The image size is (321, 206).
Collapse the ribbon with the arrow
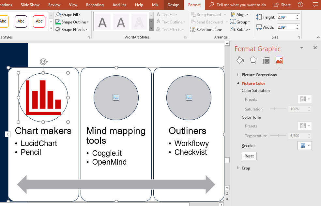pyautogui.click(x=318, y=37)
